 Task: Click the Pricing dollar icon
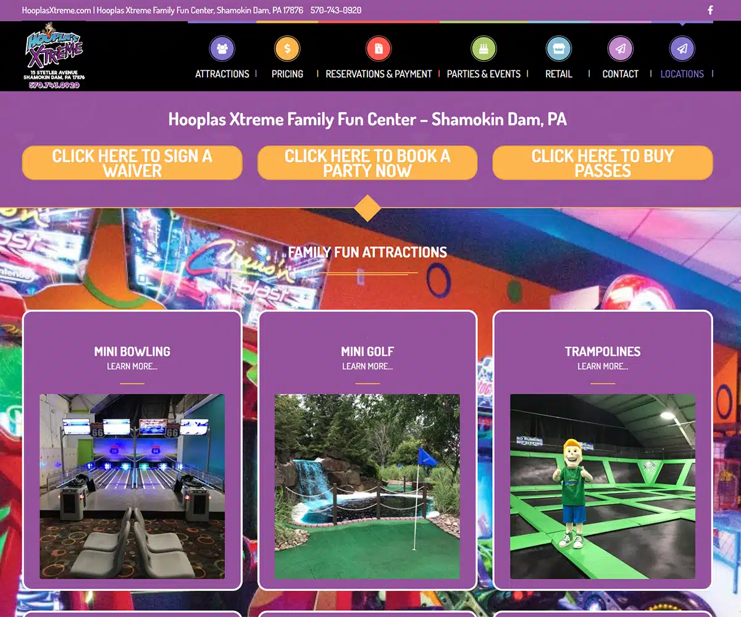coord(287,49)
